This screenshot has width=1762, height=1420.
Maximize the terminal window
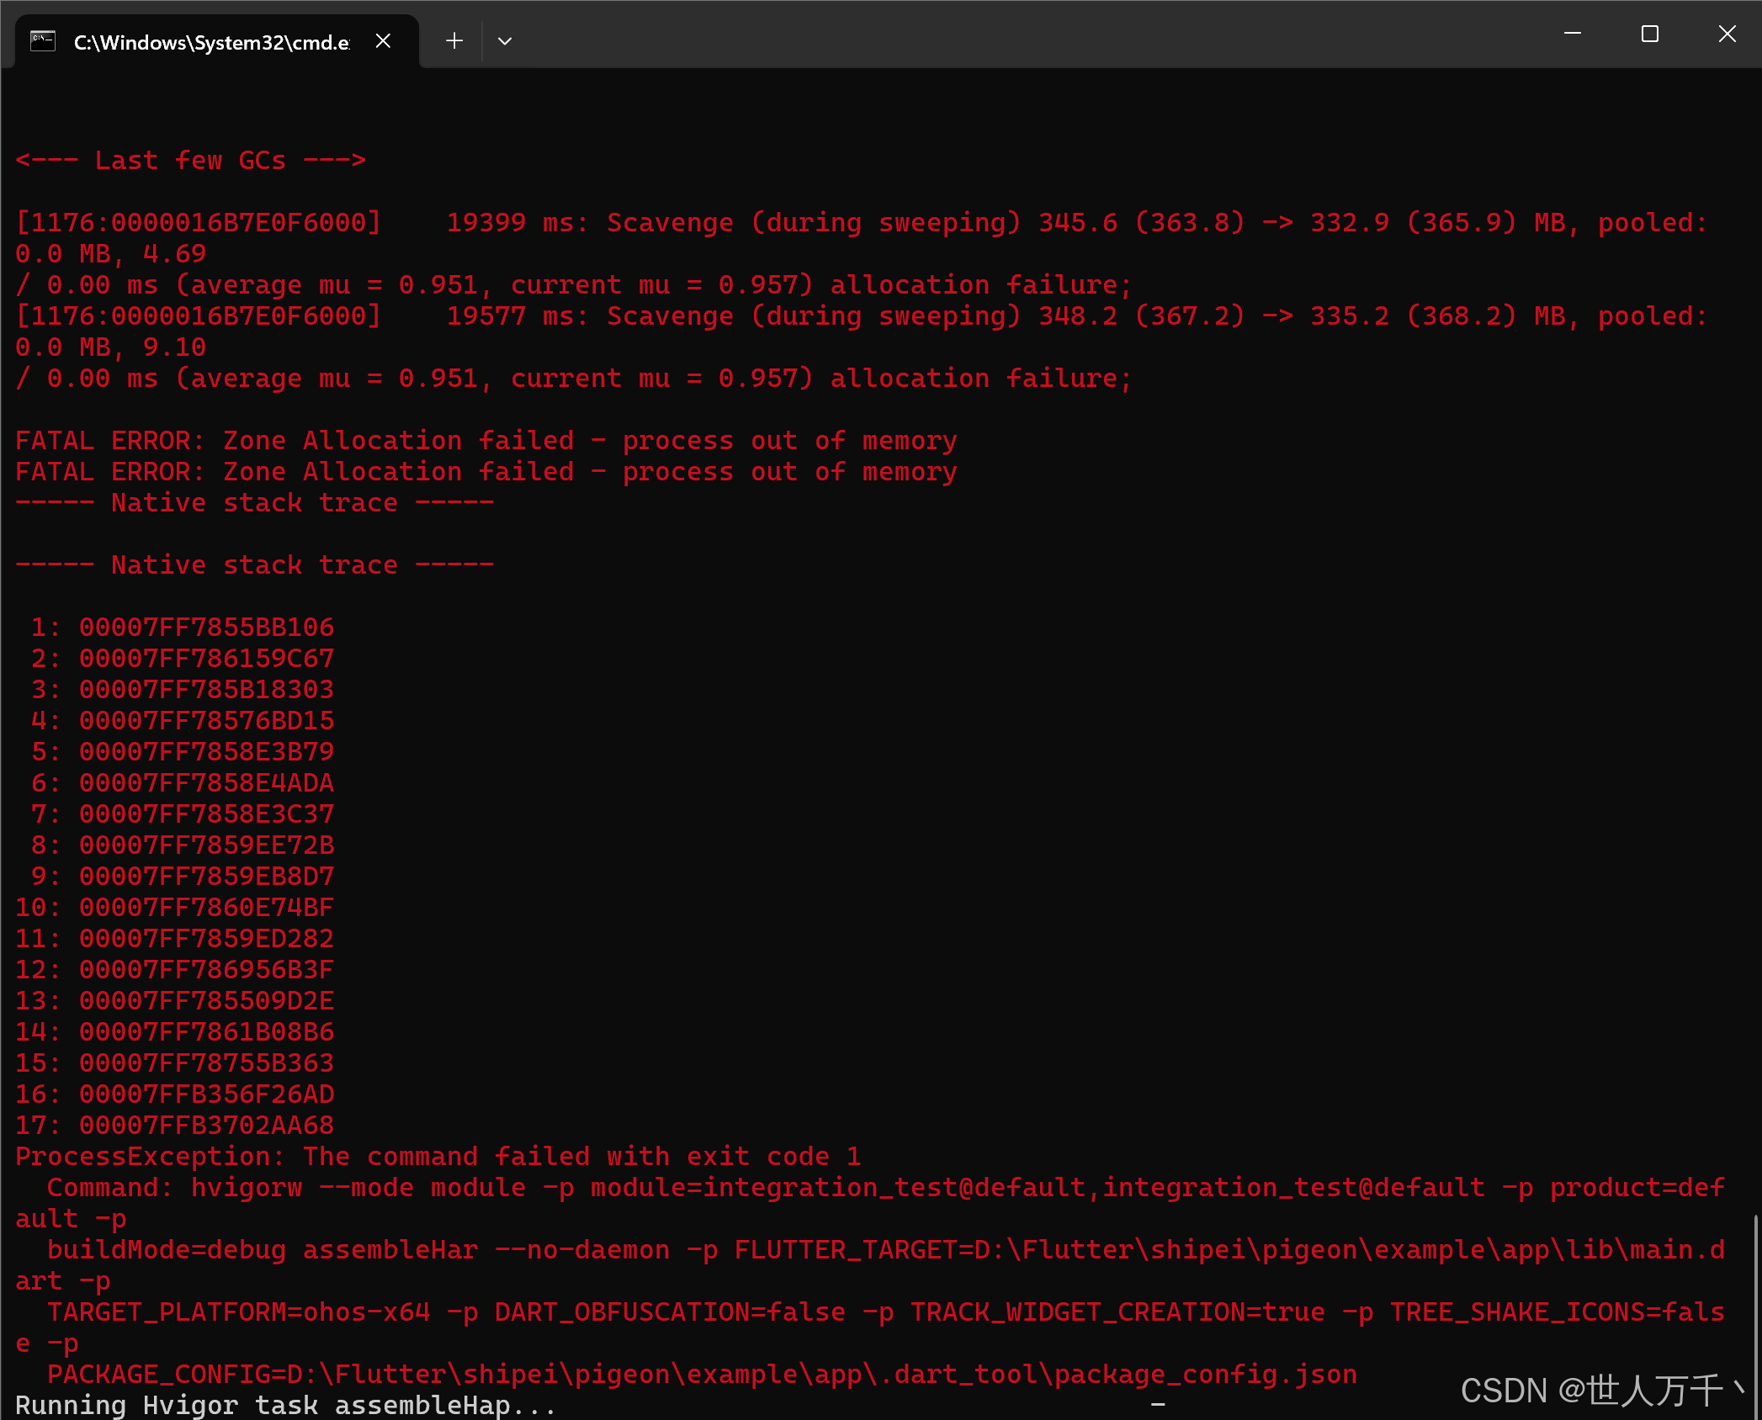[1649, 34]
